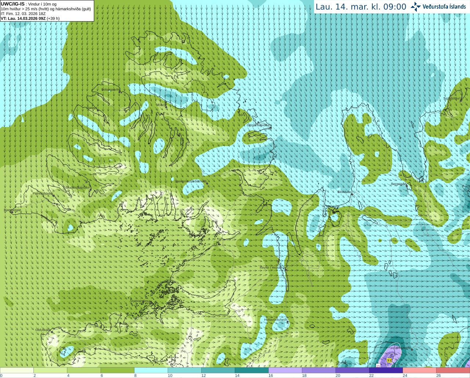470x378 pixels.
Task: Click the 24–26 m/s pink legend swatch
Action: (x=419, y=370)
